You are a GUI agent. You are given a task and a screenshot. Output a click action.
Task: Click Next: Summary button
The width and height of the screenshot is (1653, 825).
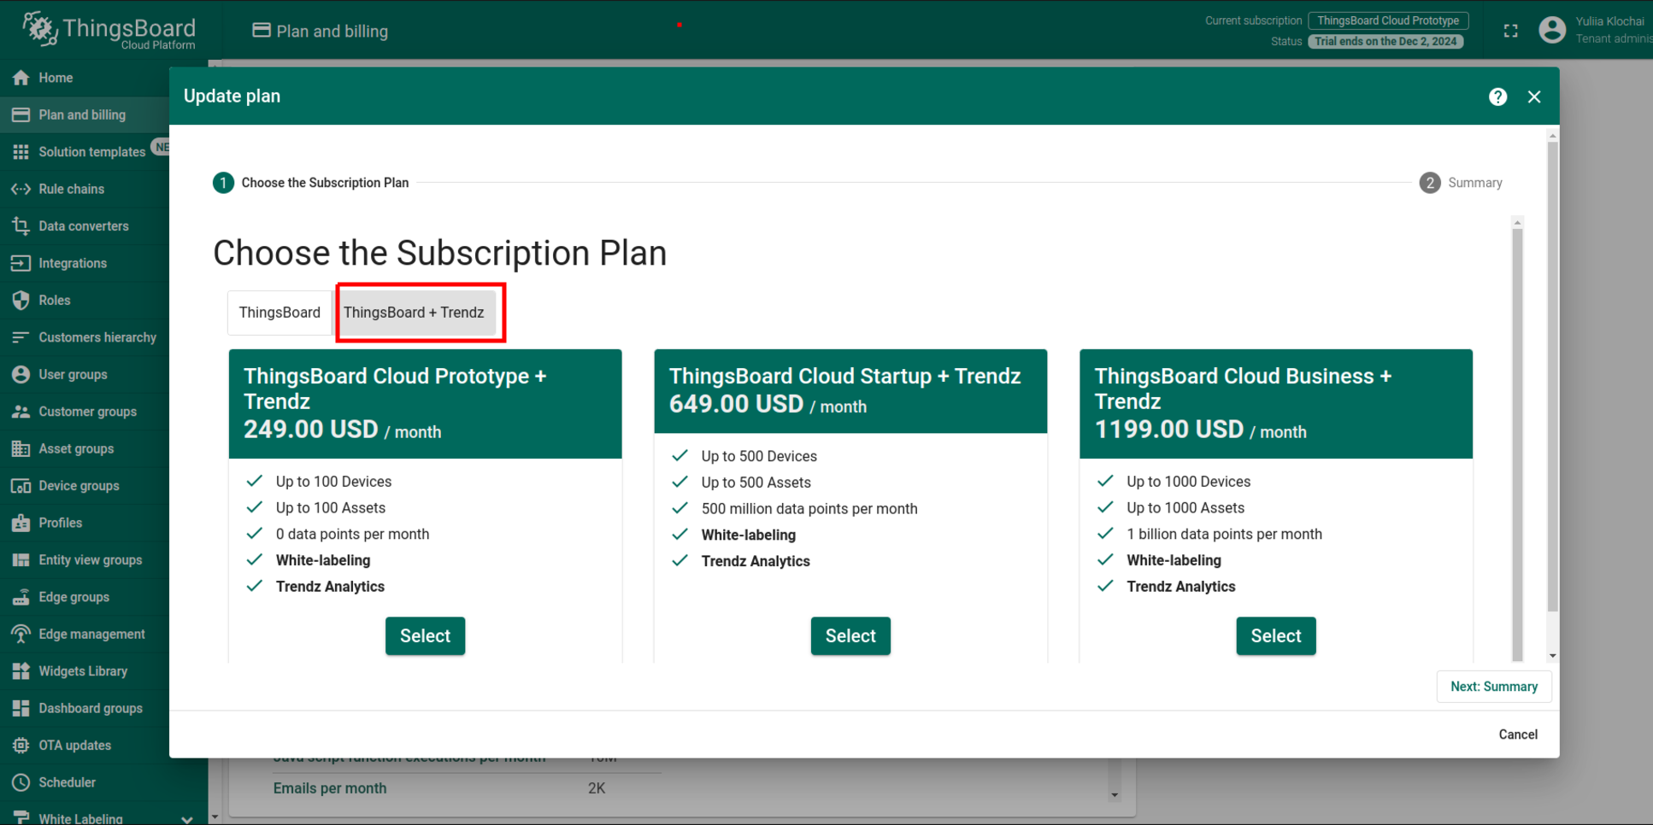point(1493,687)
